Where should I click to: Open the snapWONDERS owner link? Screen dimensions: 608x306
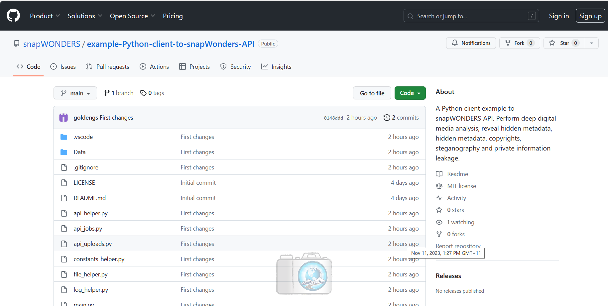coord(52,44)
